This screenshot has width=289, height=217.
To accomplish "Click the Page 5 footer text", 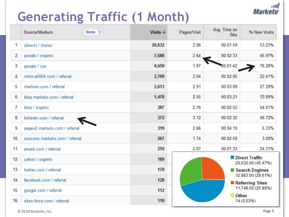I will tap(268, 211).
